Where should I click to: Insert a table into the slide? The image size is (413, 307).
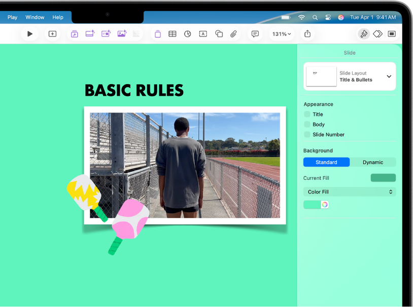click(x=173, y=33)
